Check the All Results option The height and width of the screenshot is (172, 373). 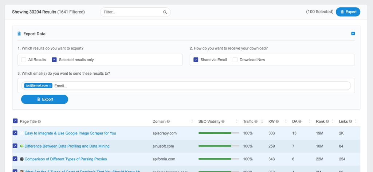point(24,60)
